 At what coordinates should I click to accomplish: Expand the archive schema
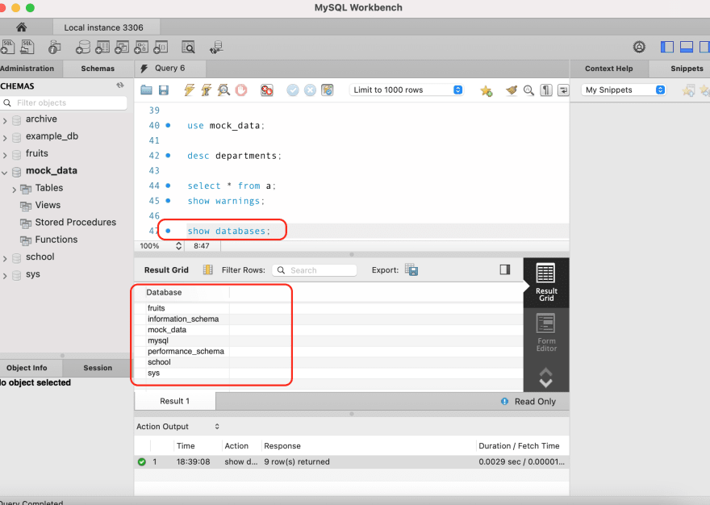(5, 120)
